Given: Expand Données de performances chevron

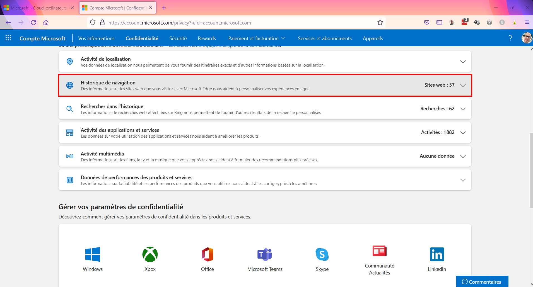Looking at the screenshot, I should pyautogui.click(x=463, y=180).
